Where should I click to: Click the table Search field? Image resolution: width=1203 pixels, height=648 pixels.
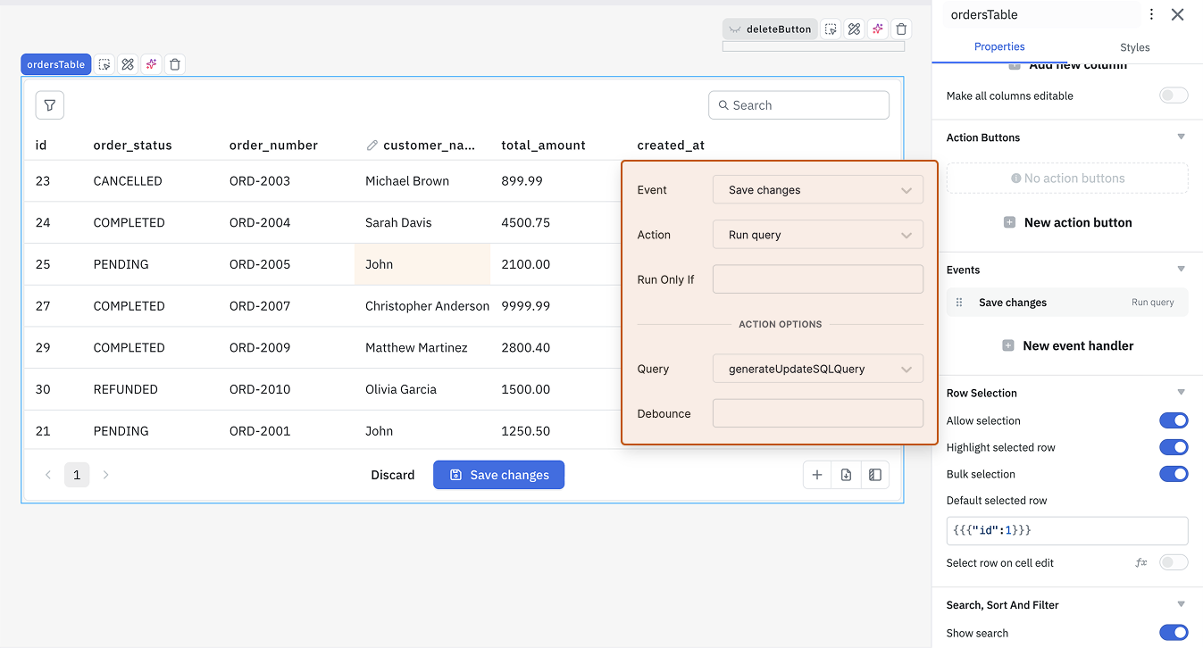(799, 105)
